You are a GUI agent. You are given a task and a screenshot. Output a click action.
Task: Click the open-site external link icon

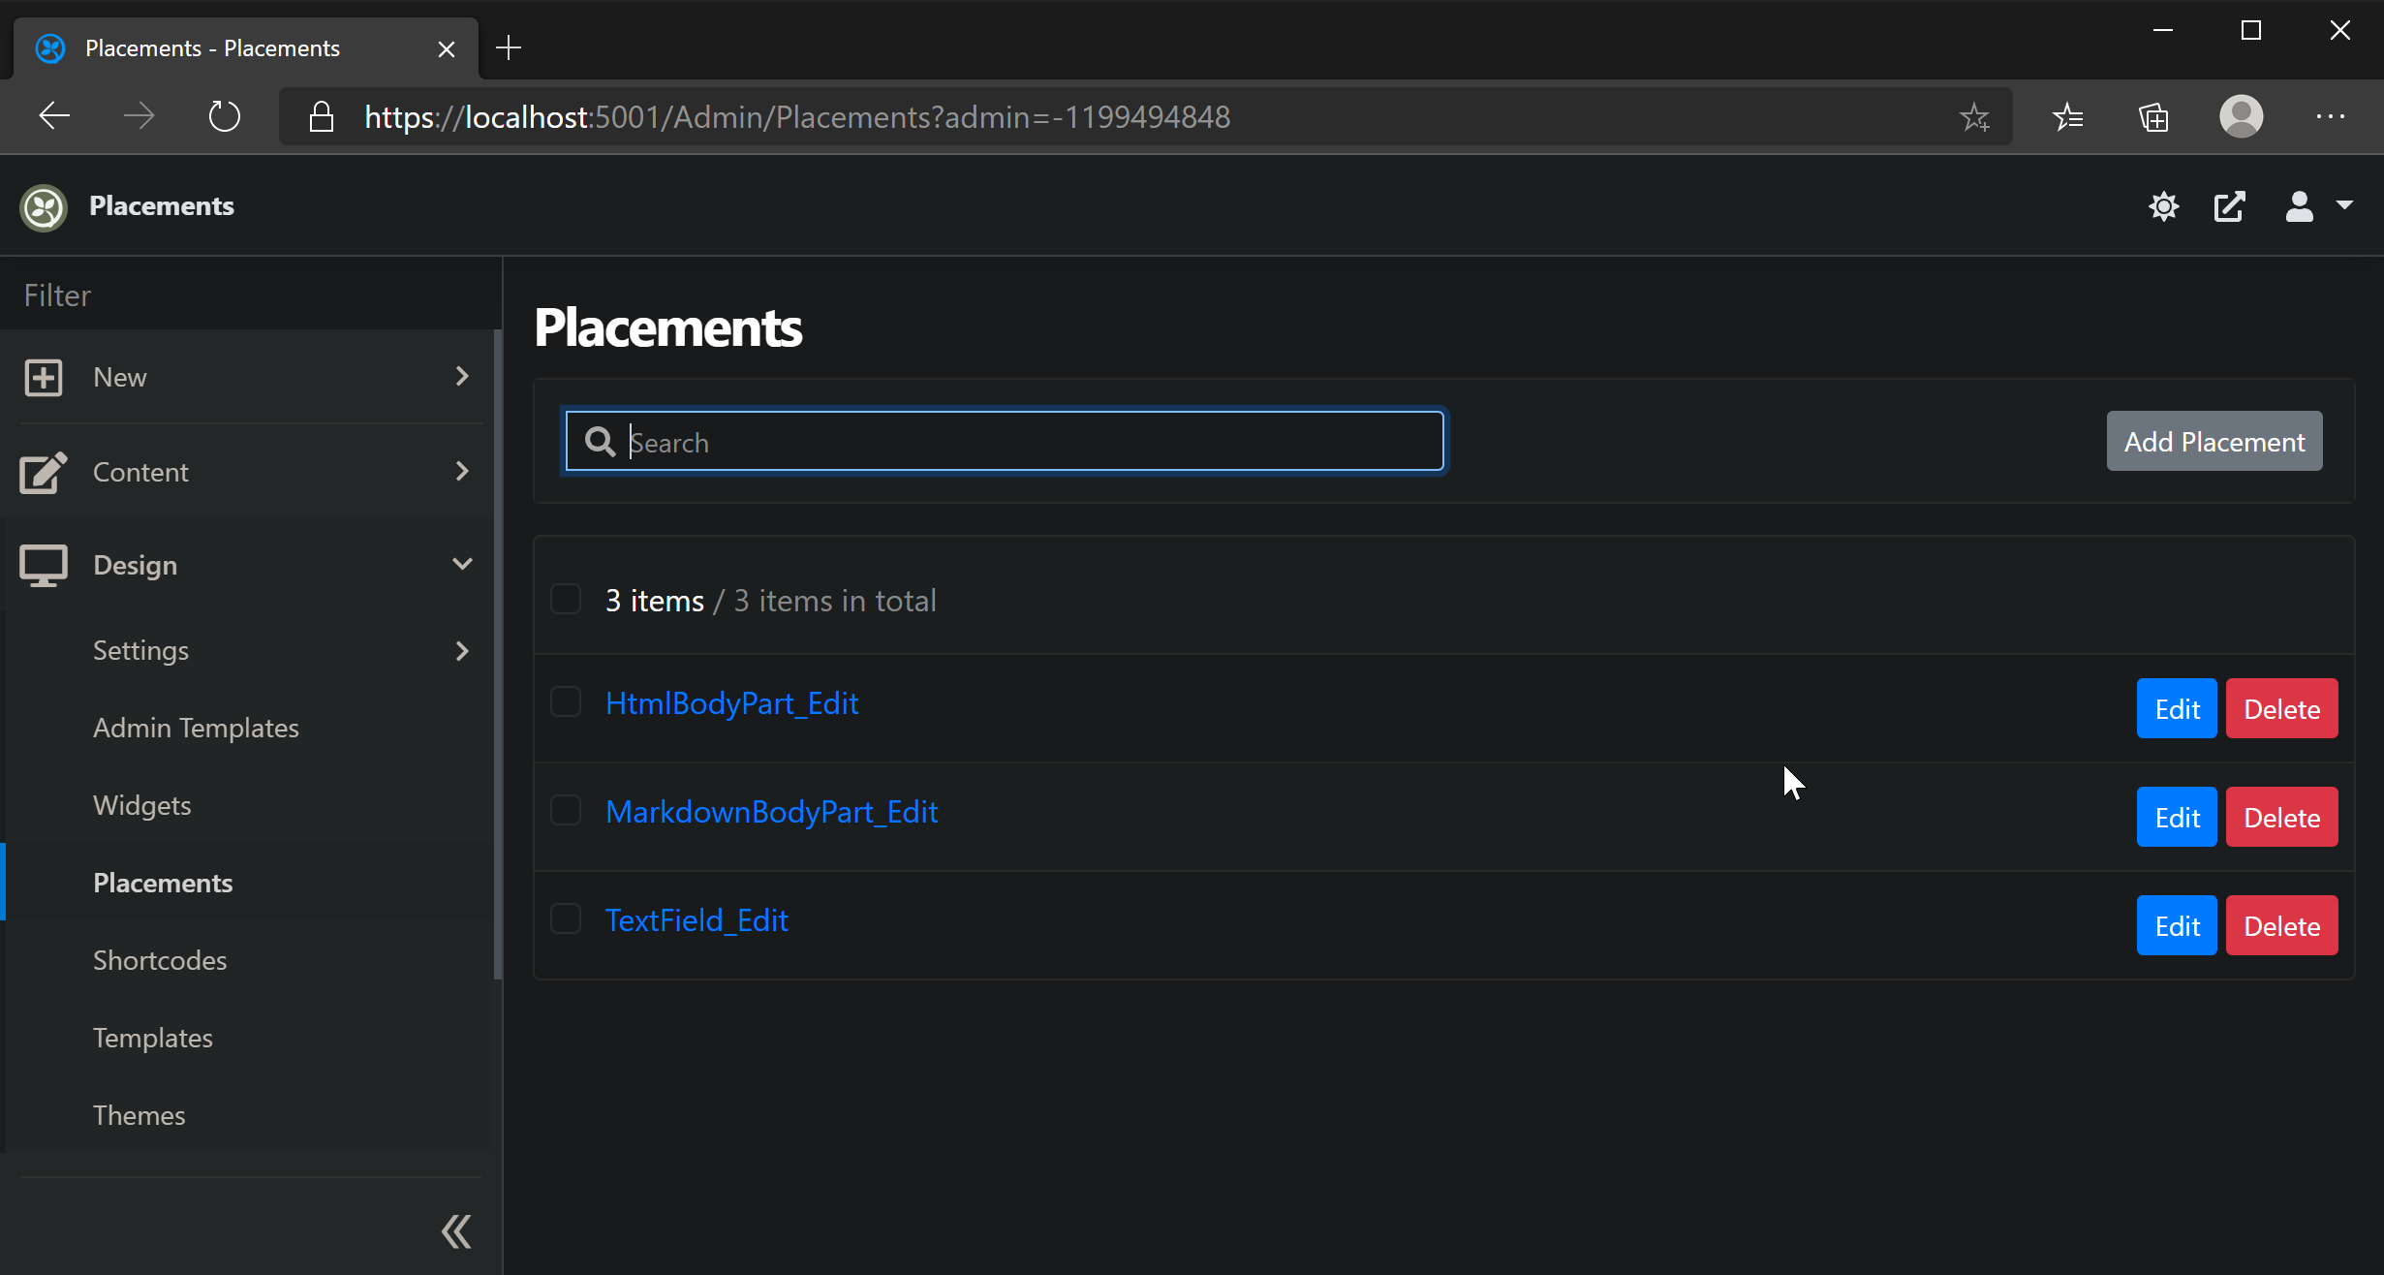click(x=2230, y=206)
